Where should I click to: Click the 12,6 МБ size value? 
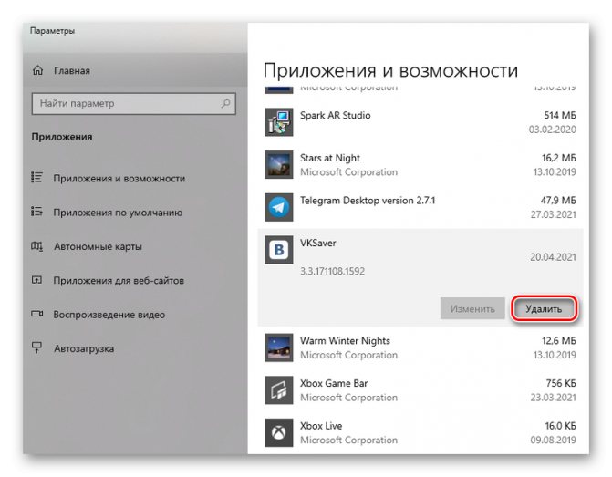pyautogui.click(x=558, y=341)
